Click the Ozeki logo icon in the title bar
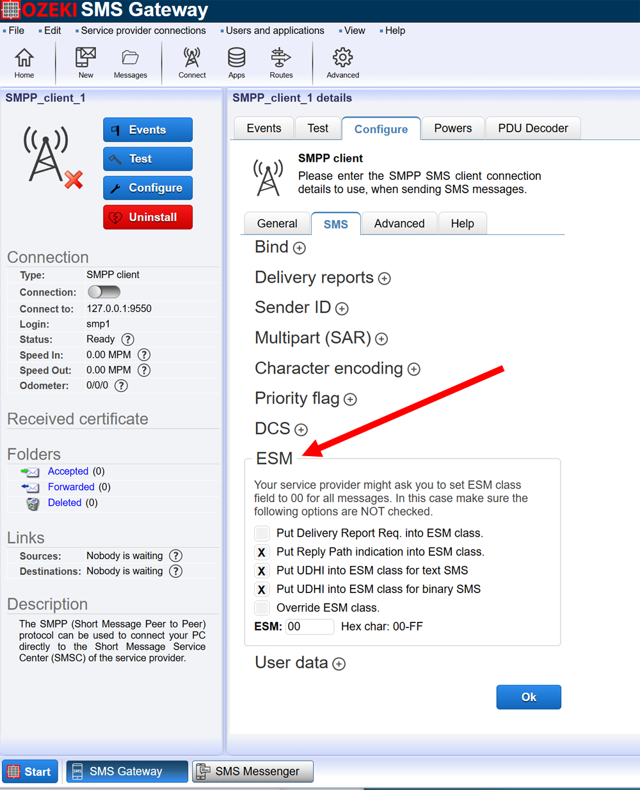Viewport: 640px width, 790px height. click(11, 10)
